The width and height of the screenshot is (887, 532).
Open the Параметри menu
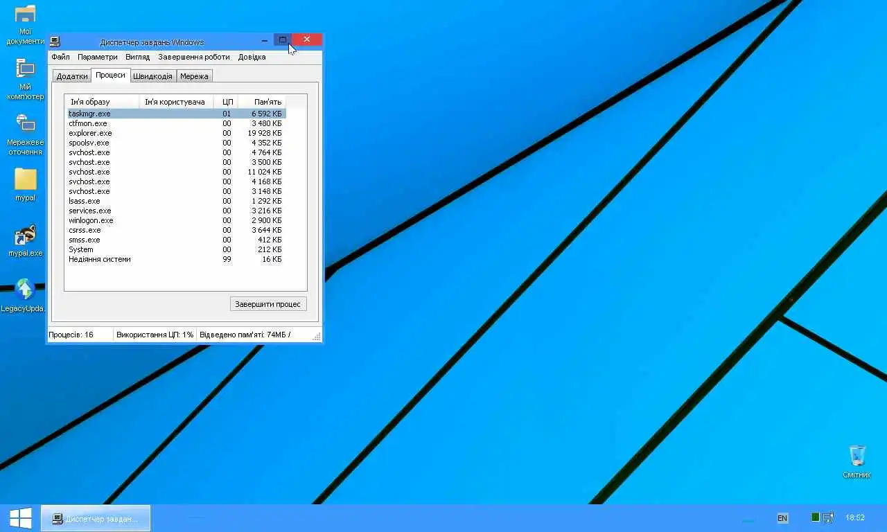[98, 57]
